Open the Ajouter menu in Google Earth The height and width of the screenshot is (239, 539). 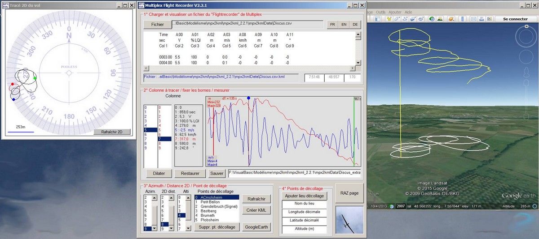395,12
